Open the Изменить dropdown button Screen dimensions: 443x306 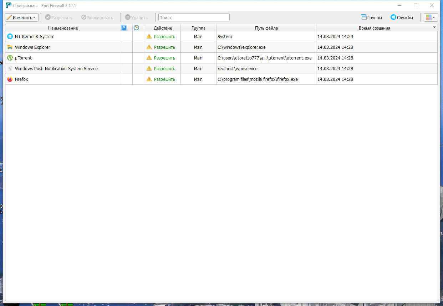click(22, 17)
